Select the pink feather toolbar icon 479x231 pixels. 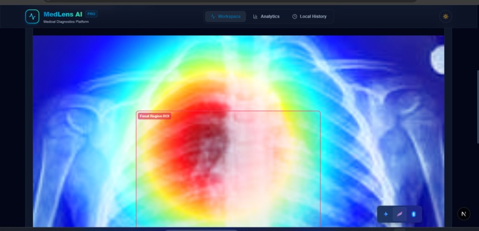(x=399, y=214)
